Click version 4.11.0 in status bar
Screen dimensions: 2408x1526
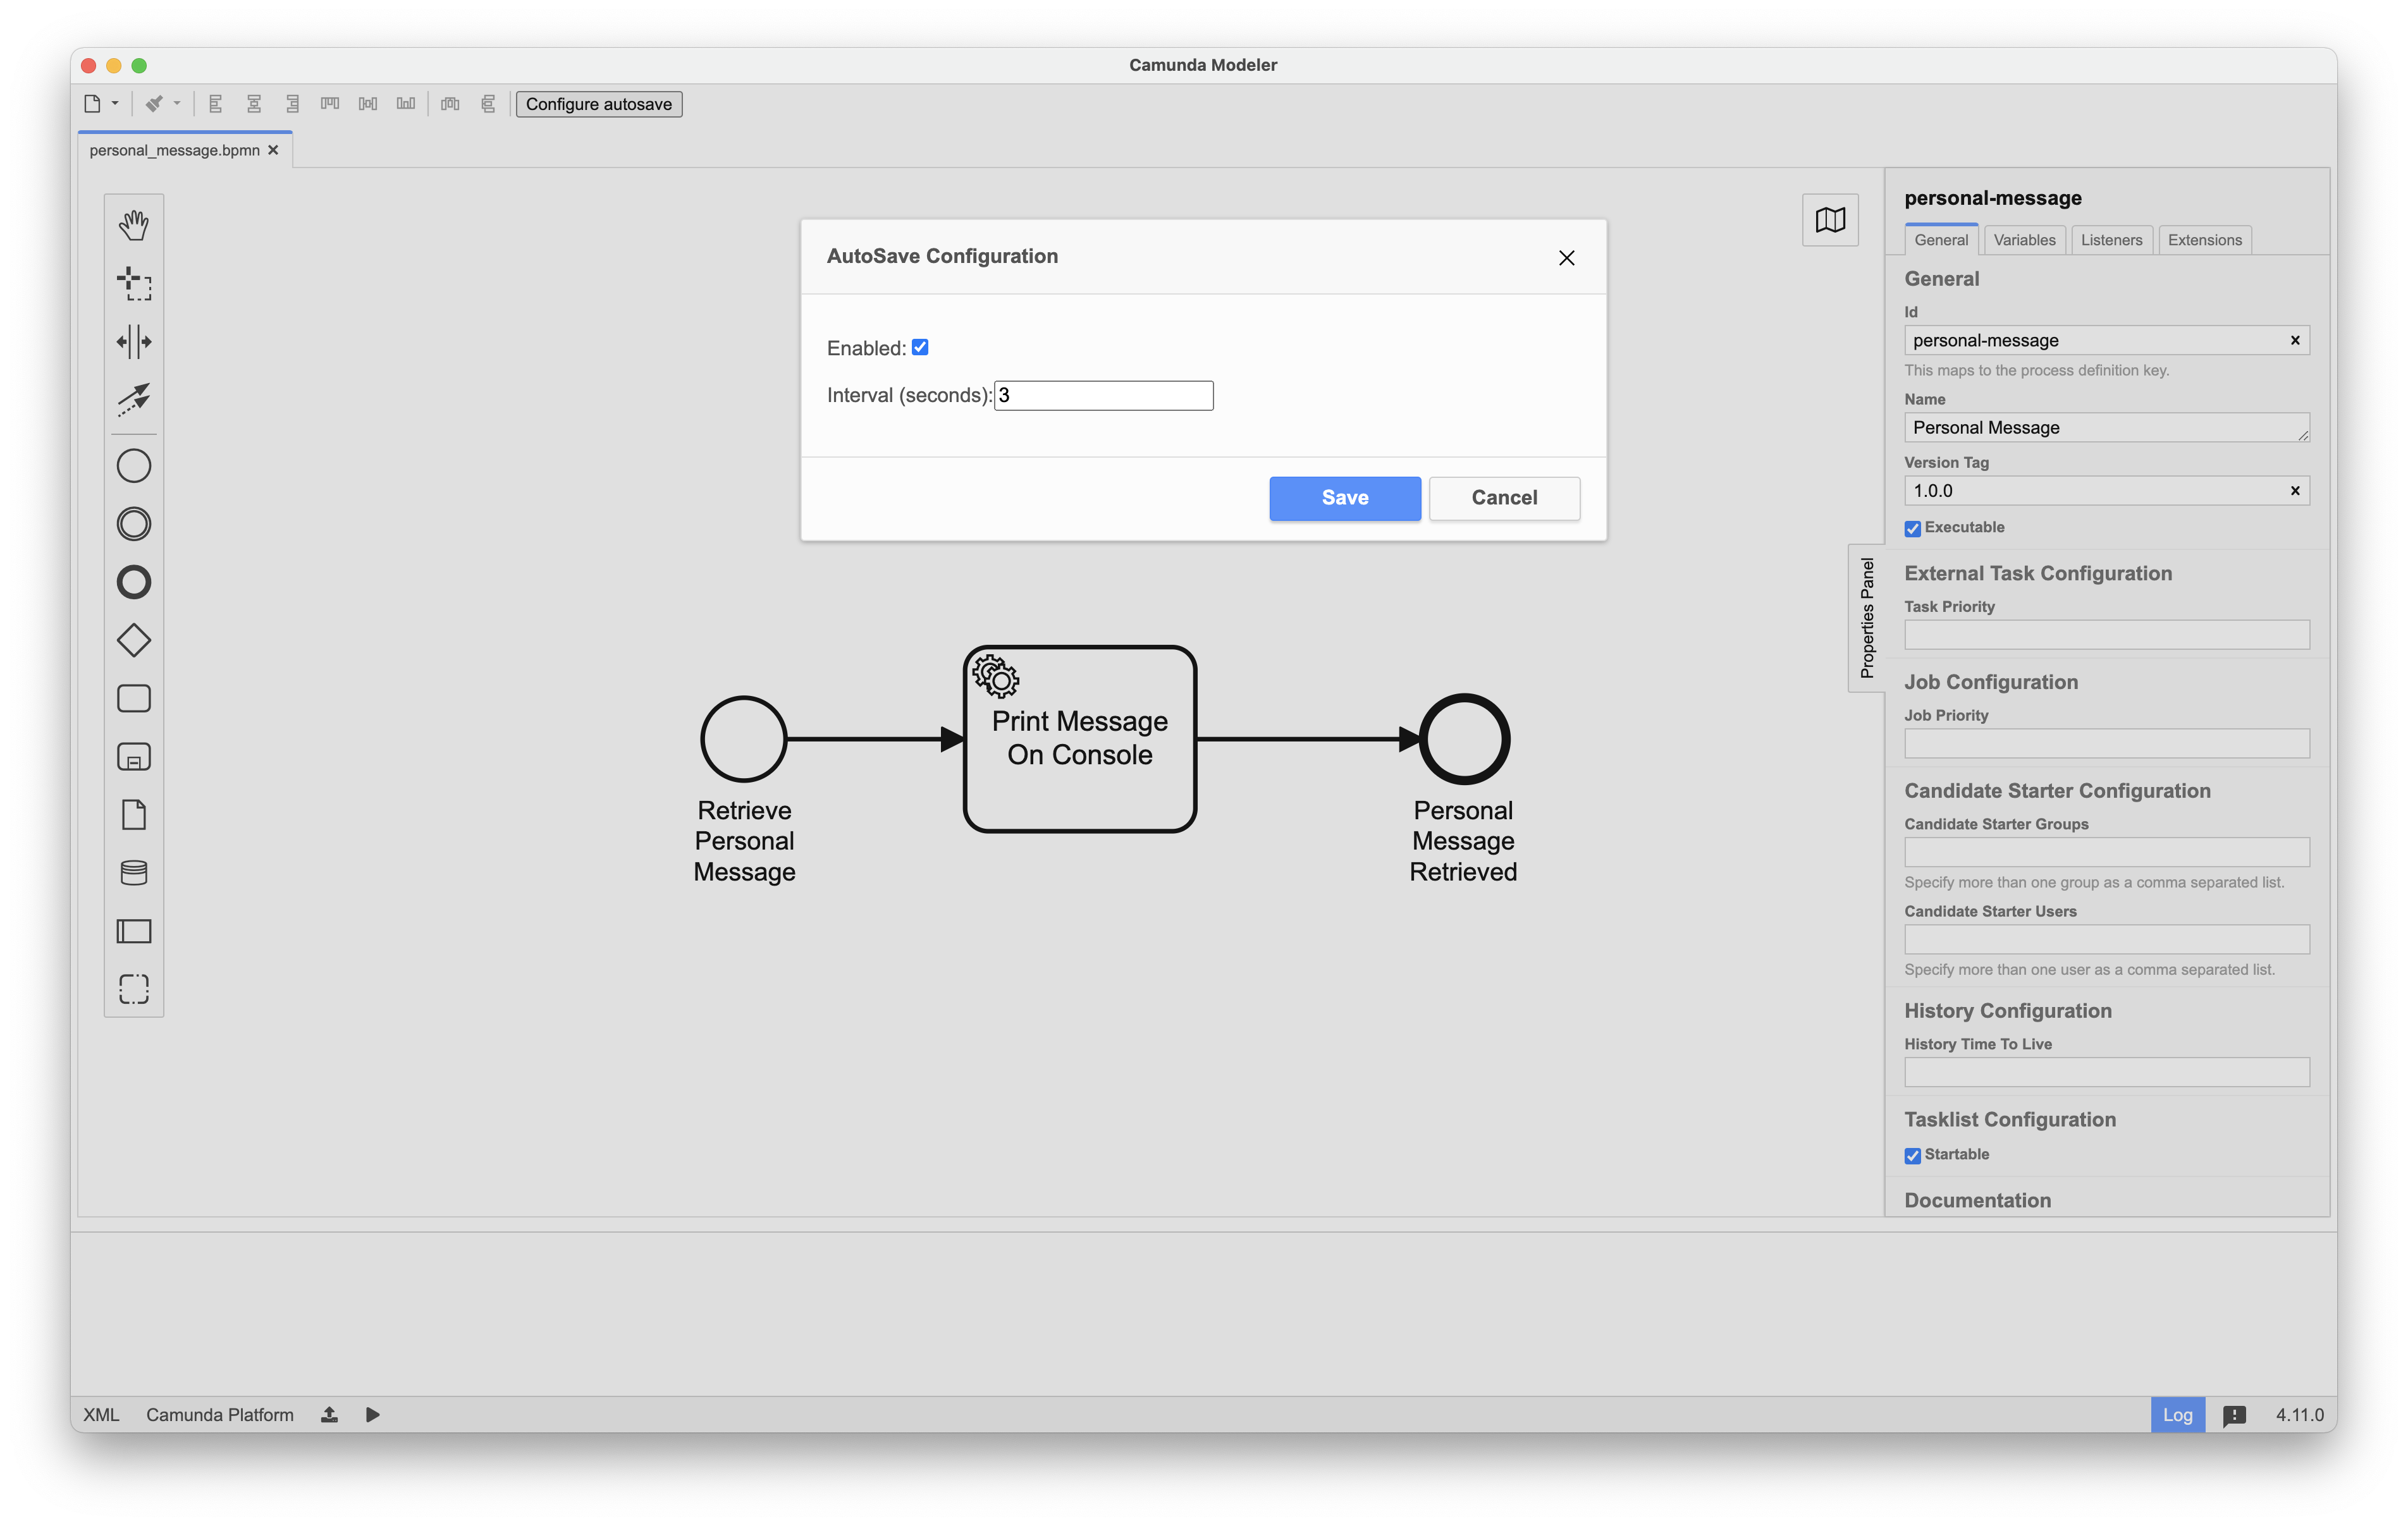click(2299, 1415)
